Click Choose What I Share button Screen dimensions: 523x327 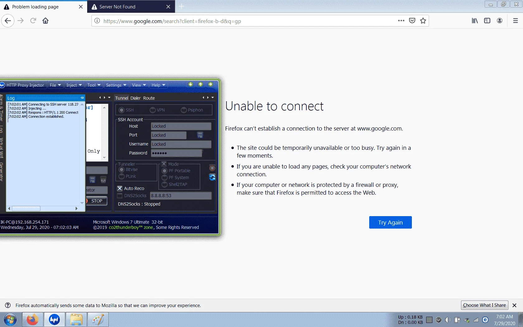click(484, 305)
